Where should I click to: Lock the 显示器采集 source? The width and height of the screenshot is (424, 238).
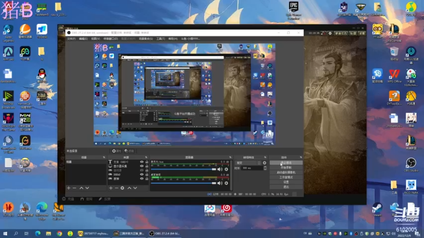pyautogui.click(x=147, y=166)
